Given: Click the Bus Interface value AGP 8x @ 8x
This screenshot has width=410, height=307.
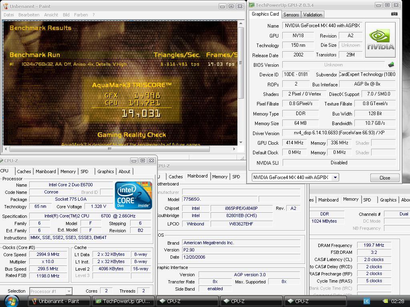Looking at the screenshot, I should [367, 84].
